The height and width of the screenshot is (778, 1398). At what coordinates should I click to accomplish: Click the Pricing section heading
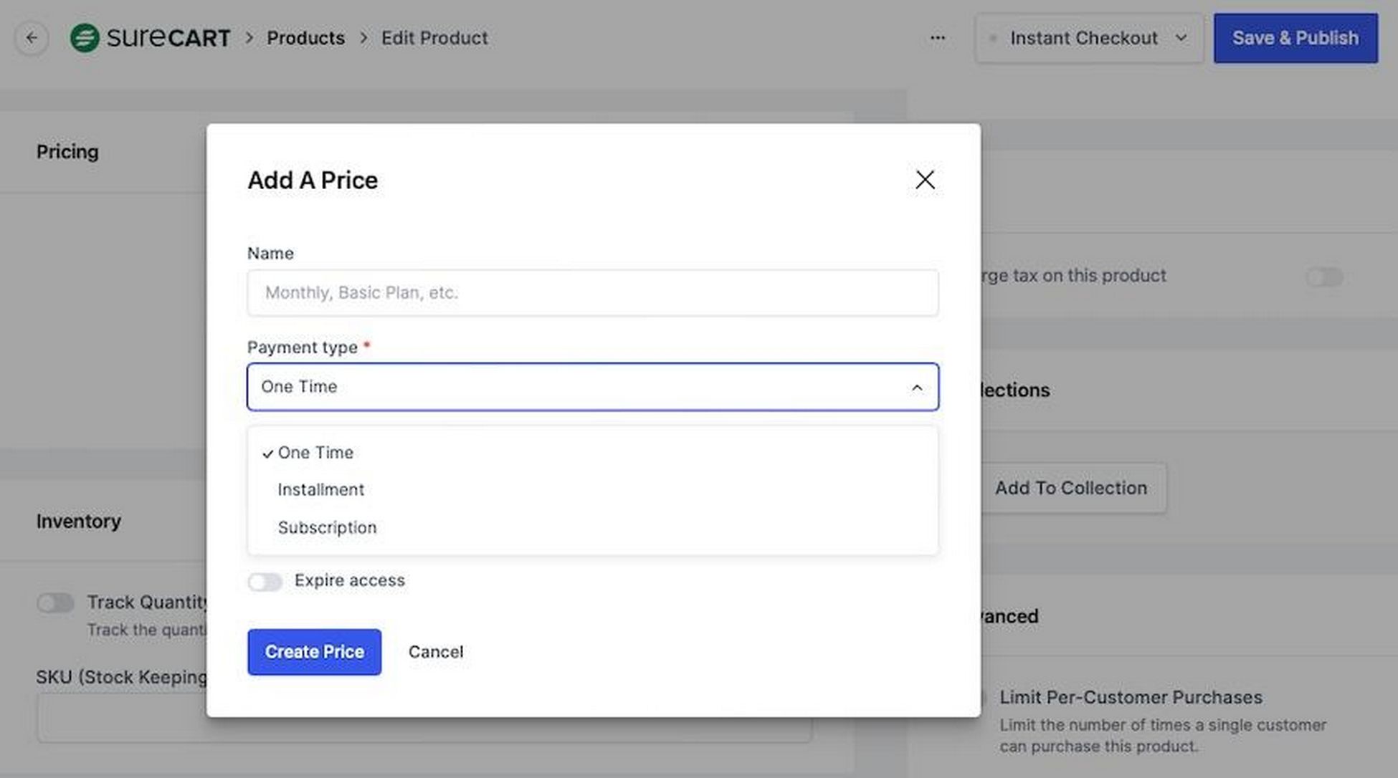[67, 152]
